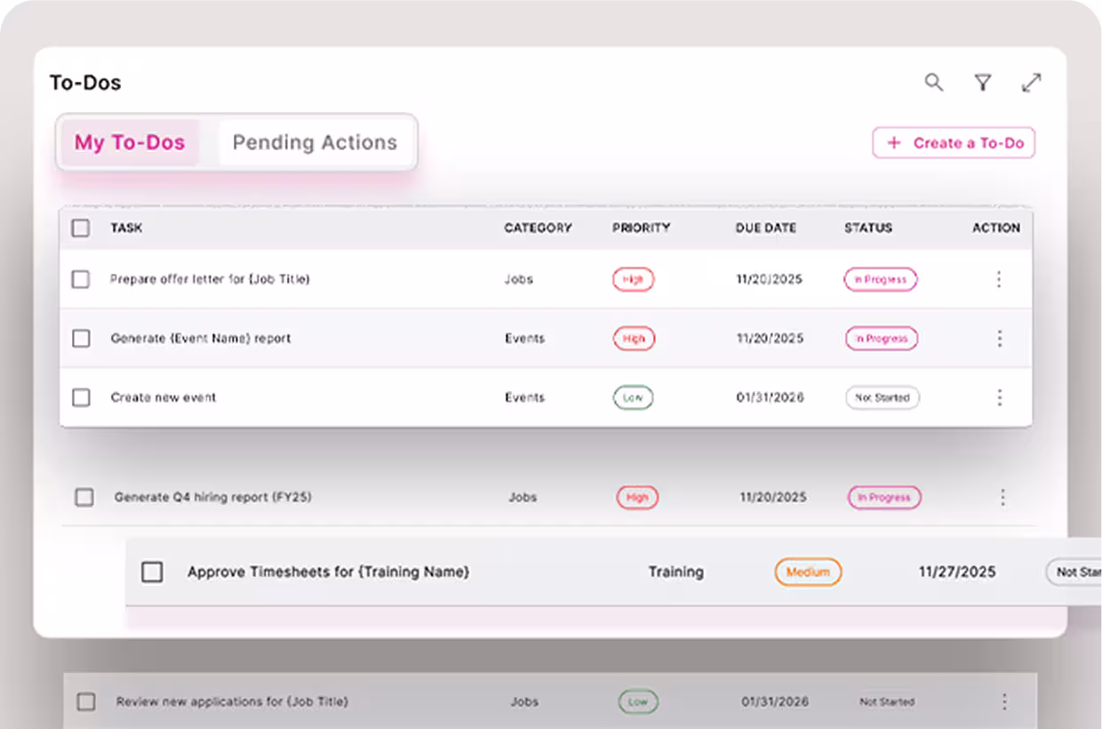Screen dimensions: 1102x729
Task: Check the Prepare offer letter task checkbox
Action: (81, 279)
